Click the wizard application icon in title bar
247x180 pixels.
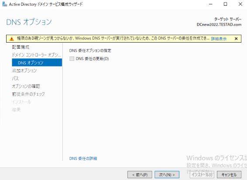(x=5, y=4)
